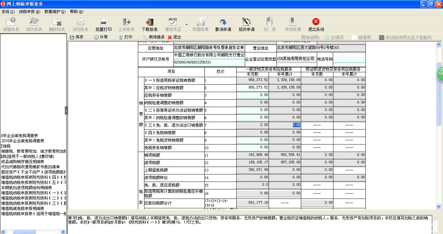The image size is (443, 234).
Task: Click the left panel's scroll-left arrow
Action: 3,232
